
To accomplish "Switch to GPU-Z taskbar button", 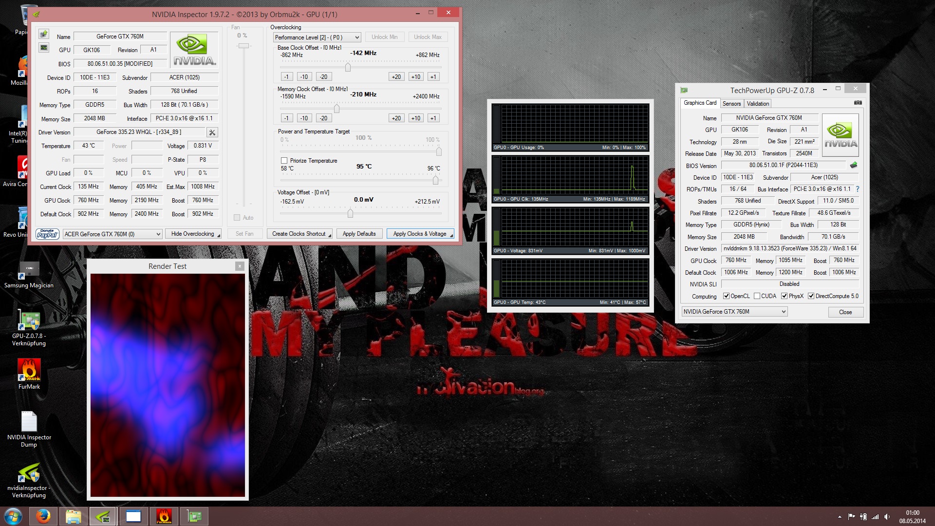I will pyautogui.click(x=194, y=516).
